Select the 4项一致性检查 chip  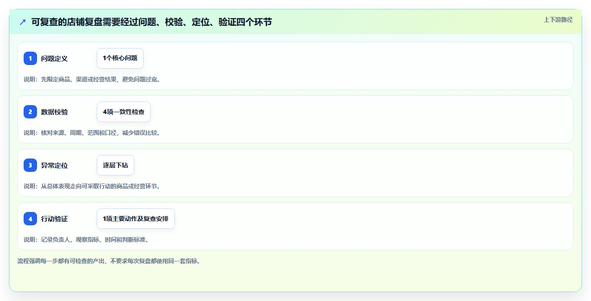click(x=124, y=112)
